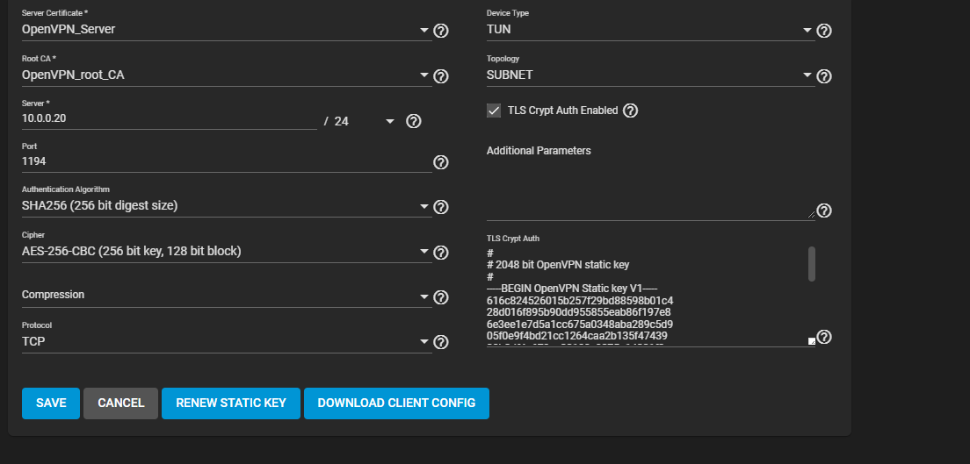Open Cipher AES-256-CBC dropdown
The image size is (970, 464).
(423, 252)
